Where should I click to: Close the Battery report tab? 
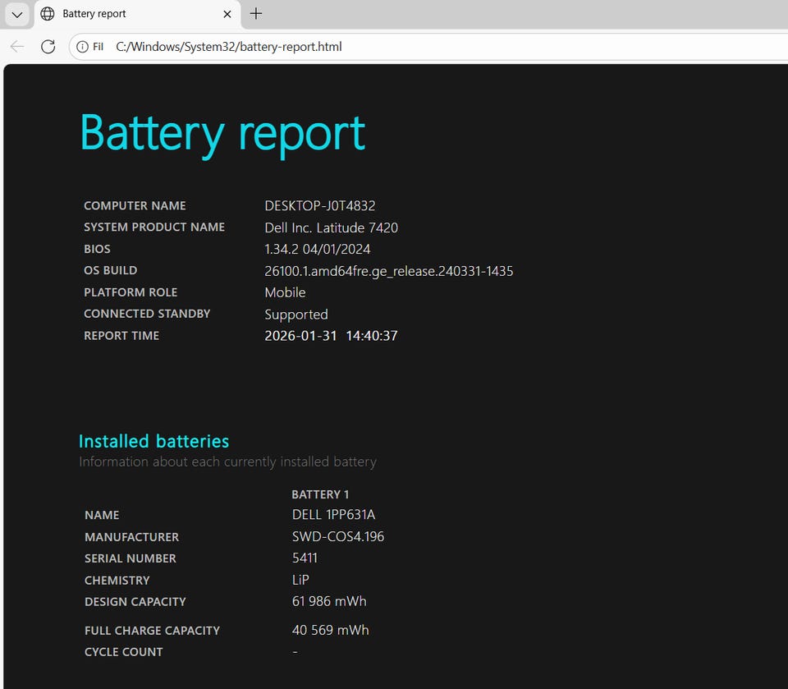point(228,14)
